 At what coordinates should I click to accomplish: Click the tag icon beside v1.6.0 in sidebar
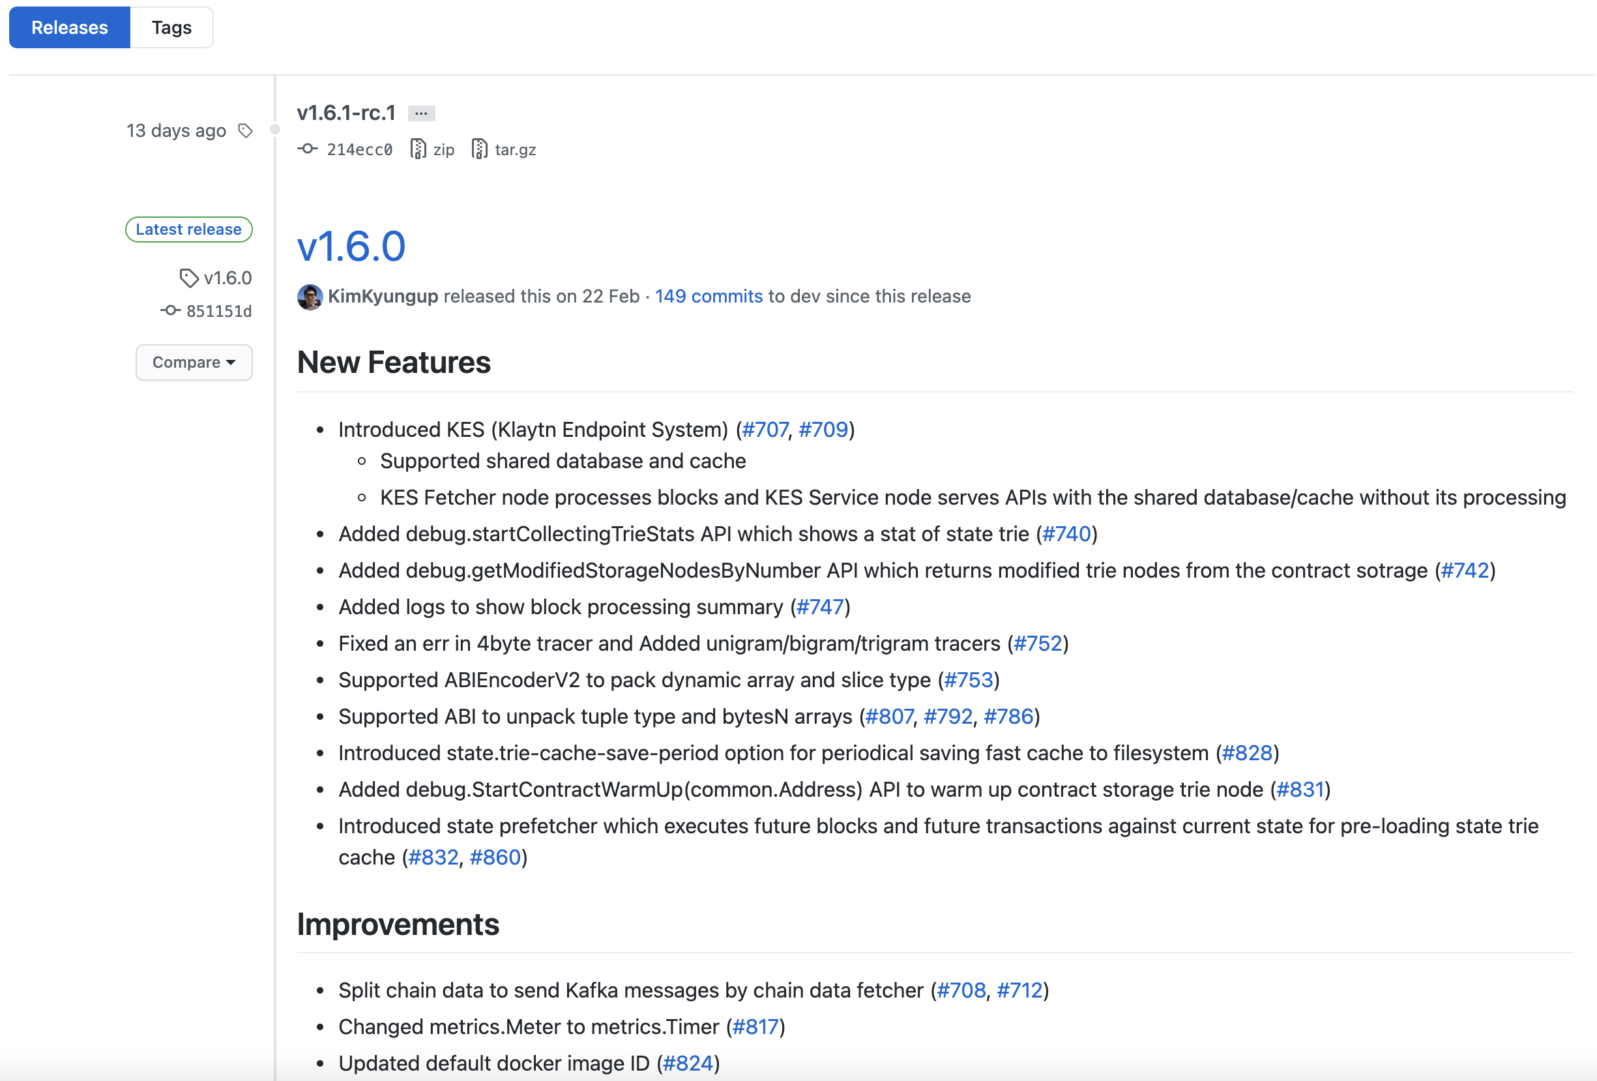tap(188, 278)
